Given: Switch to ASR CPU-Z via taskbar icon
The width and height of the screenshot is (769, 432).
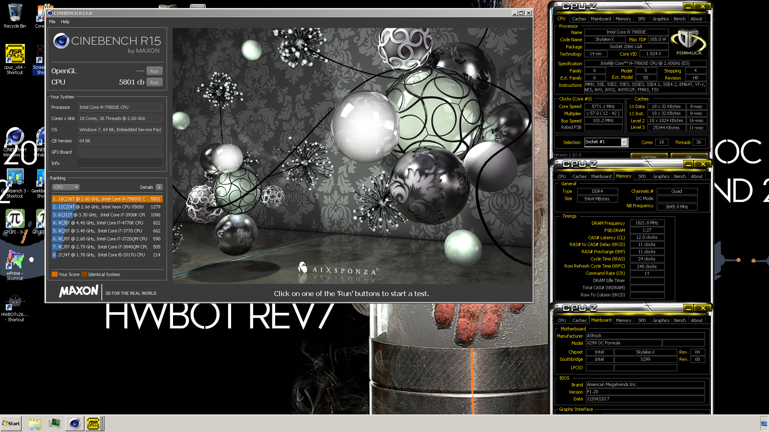Looking at the screenshot, I should (93, 424).
